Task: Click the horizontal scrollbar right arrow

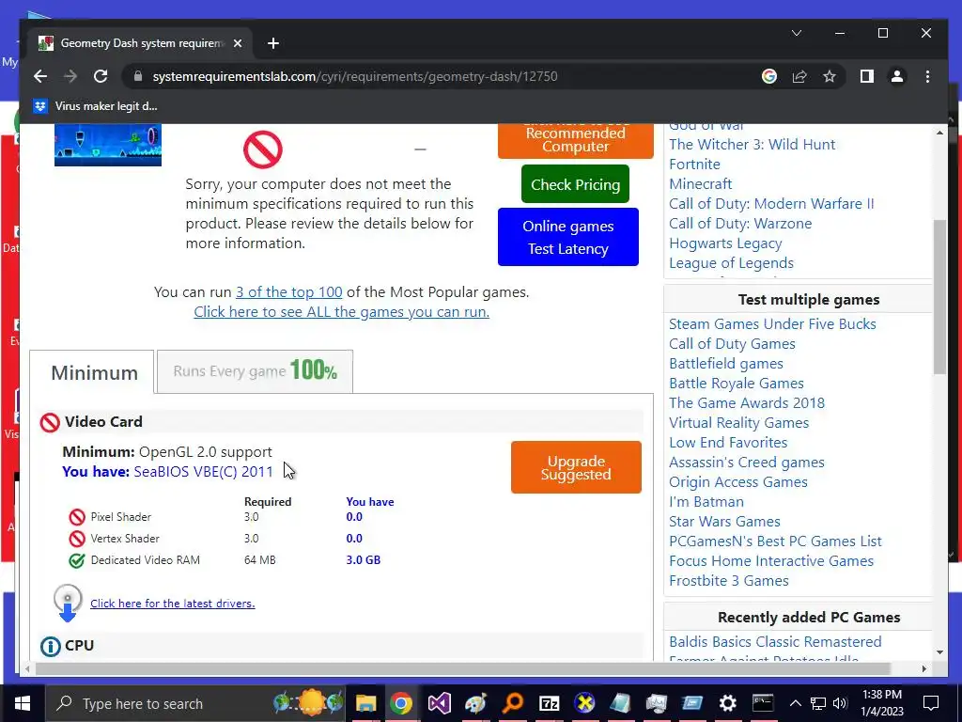Action: [924, 668]
